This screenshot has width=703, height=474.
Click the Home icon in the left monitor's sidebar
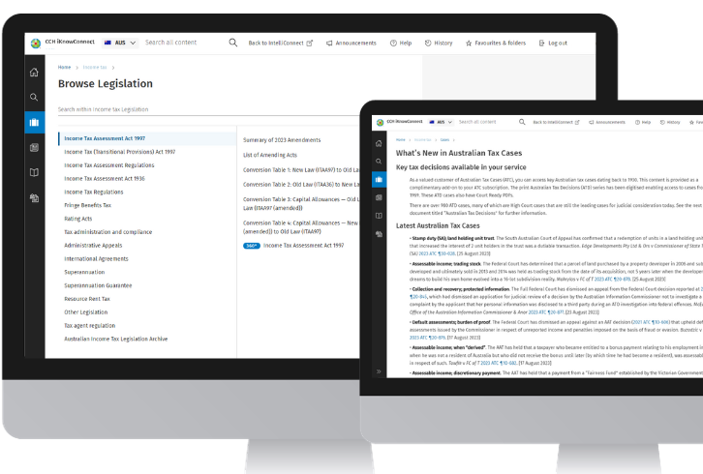pos(34,73)
